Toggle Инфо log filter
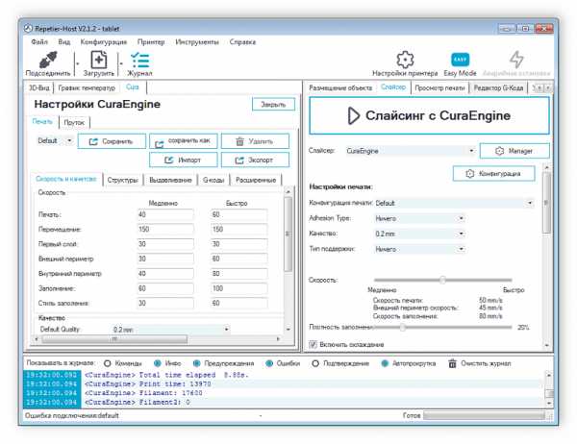Screen dimensions: 577x444 pyautogui.click(x=158, y=363)
